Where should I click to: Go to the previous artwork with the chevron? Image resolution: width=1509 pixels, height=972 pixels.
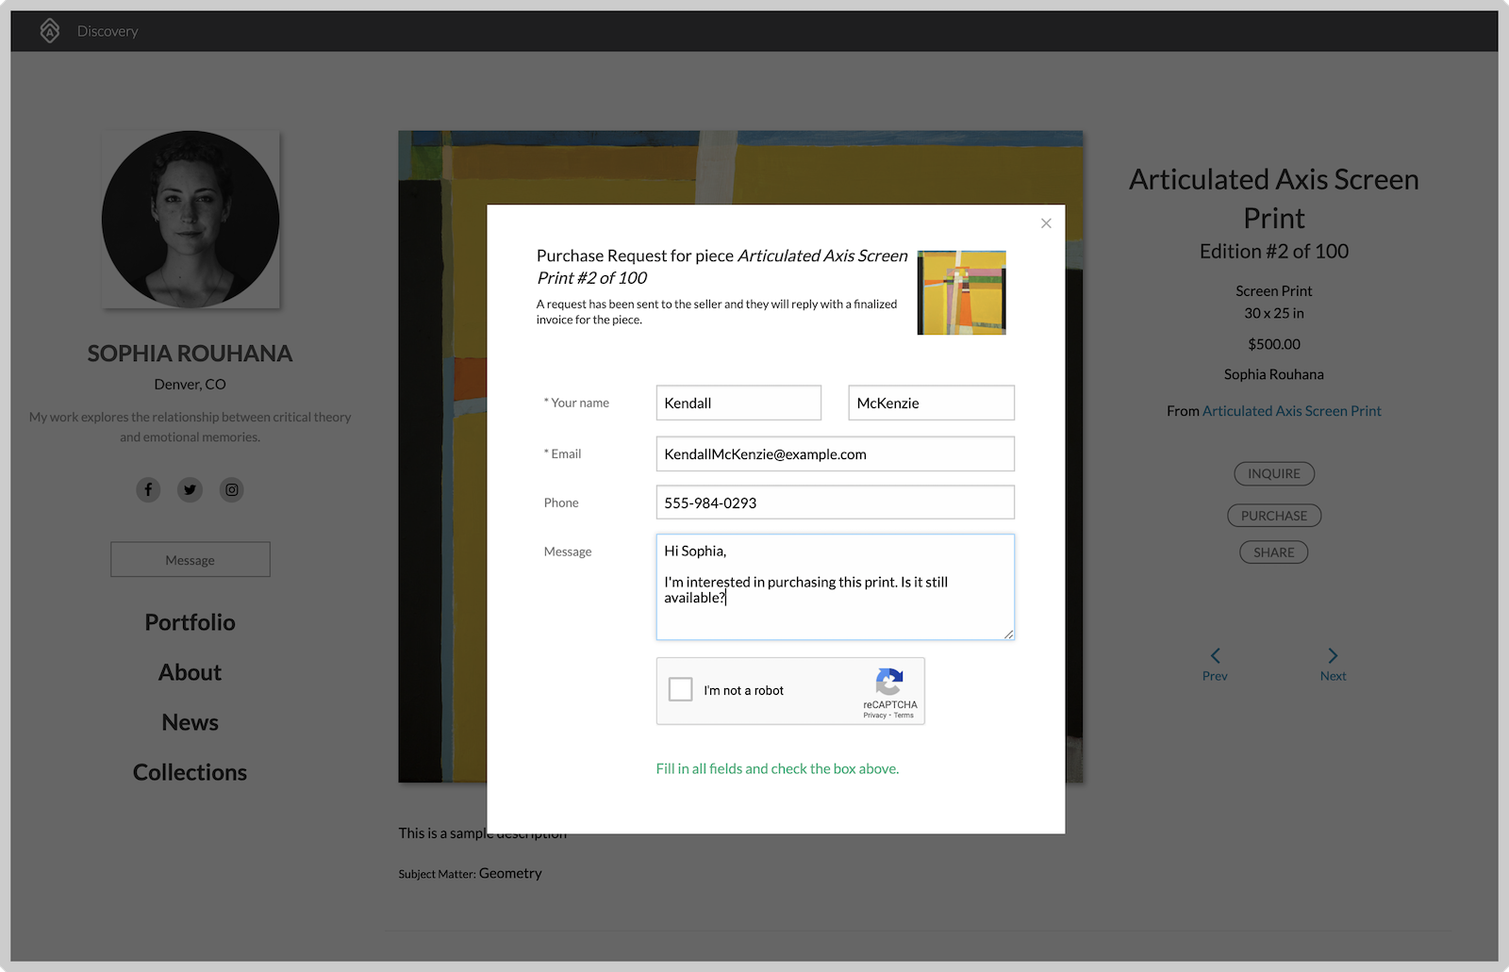click(1215, 657)
